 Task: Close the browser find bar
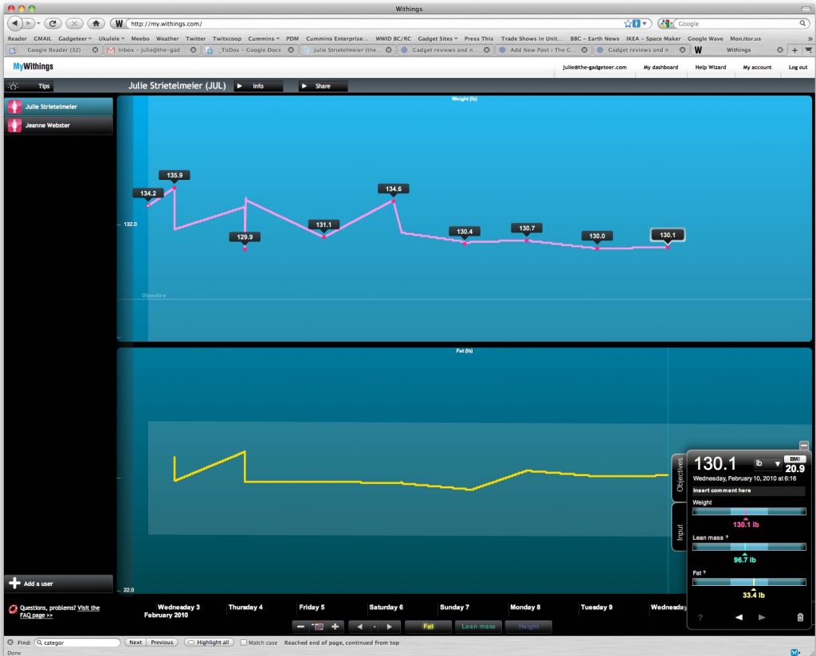pyautogui.click(x=10, y=642)
